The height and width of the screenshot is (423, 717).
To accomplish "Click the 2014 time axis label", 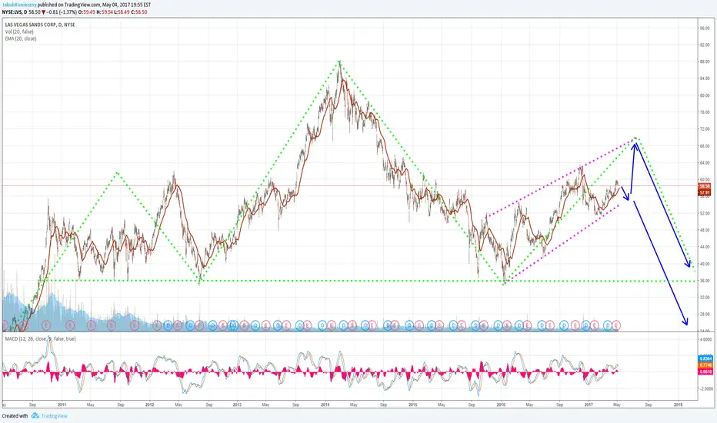I will (325, 405).
